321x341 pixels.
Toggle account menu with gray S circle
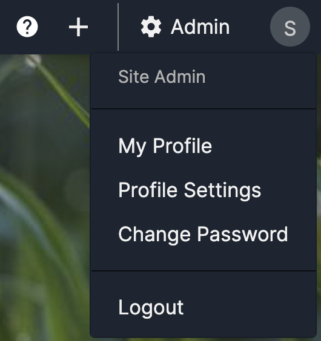tap(290, 27)
